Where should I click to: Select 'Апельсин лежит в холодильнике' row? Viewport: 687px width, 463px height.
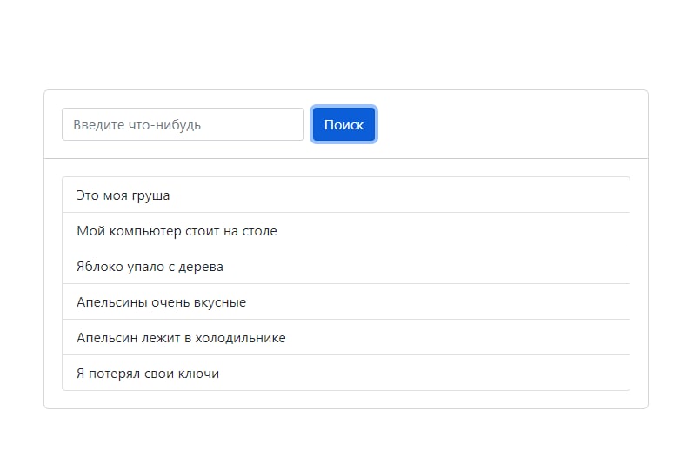(346, 337)
